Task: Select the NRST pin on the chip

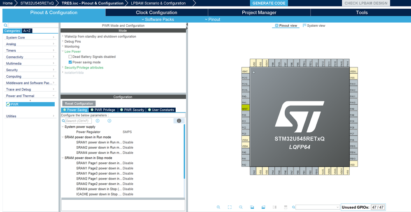Action: click(x=245, y=108)
